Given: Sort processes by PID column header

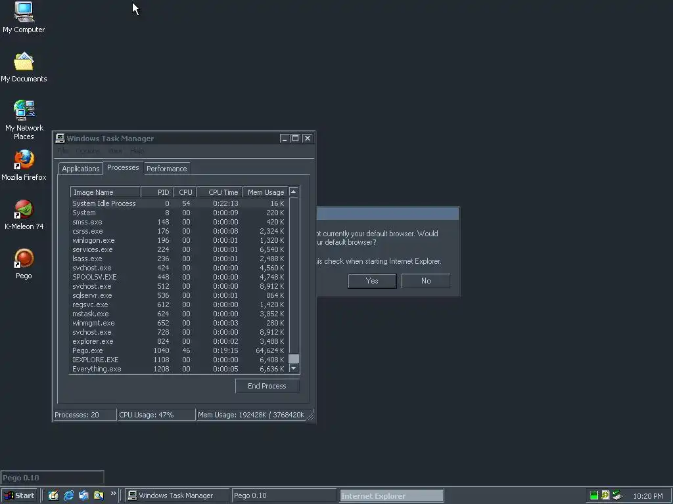Looking at the screenshot, I should click(157, 192).
